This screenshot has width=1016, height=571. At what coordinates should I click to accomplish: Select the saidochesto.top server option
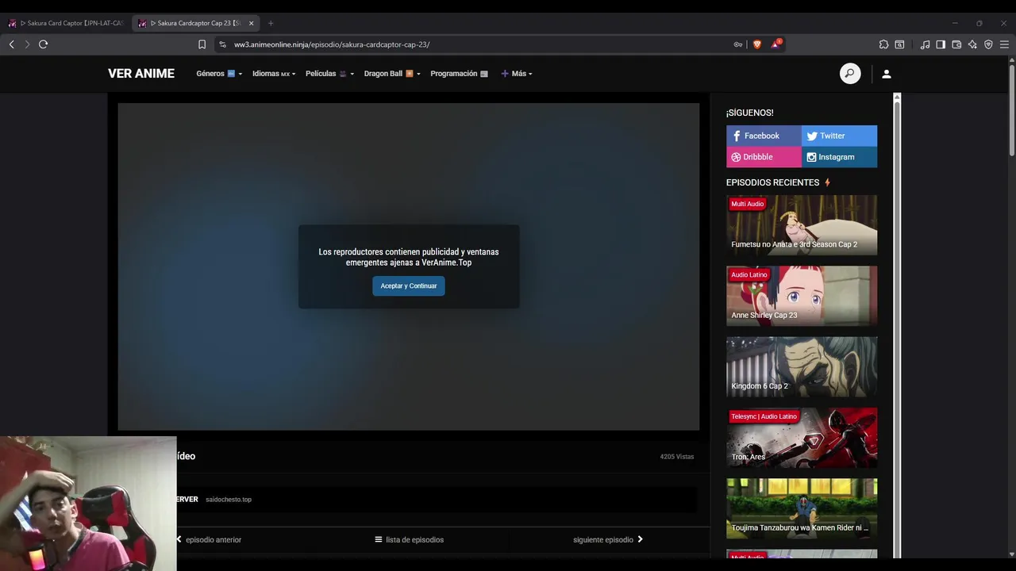229,500
